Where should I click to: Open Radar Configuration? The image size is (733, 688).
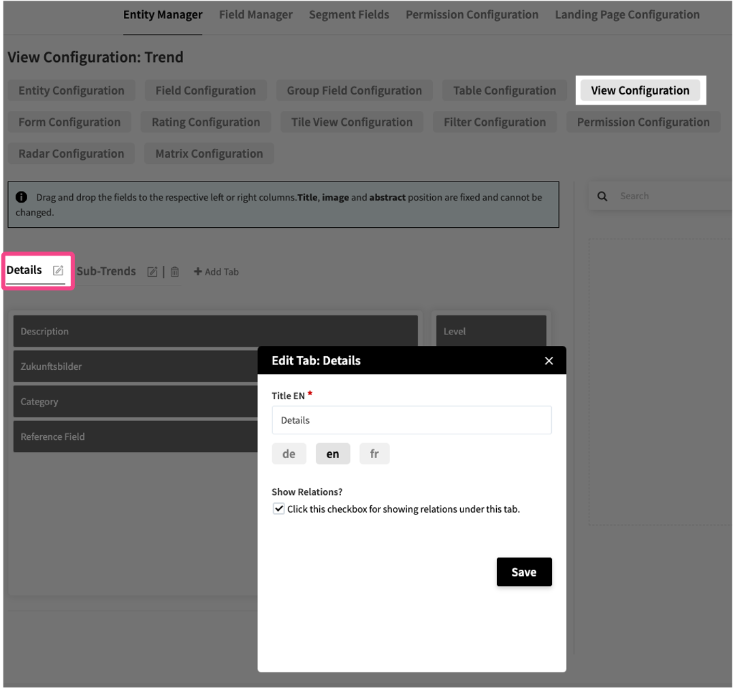pos(71,154)
